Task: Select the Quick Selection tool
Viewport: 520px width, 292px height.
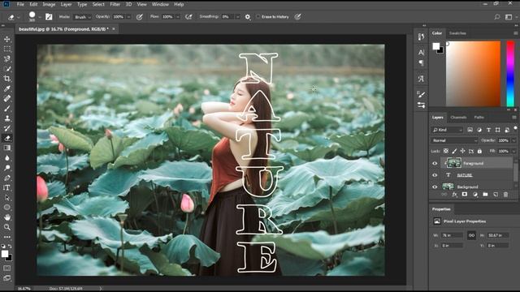Action: pyautogui.click(x=7, y=69)
